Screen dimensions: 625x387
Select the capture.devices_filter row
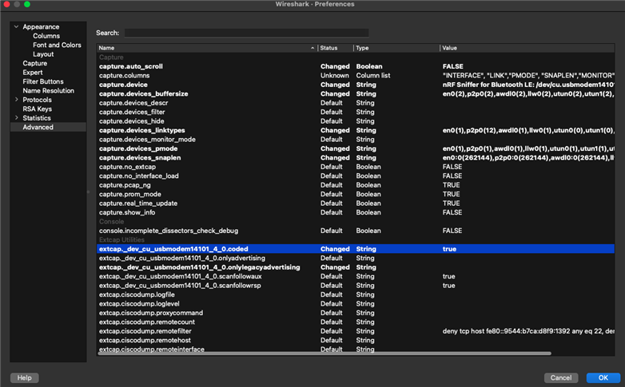tap(356, 113)
